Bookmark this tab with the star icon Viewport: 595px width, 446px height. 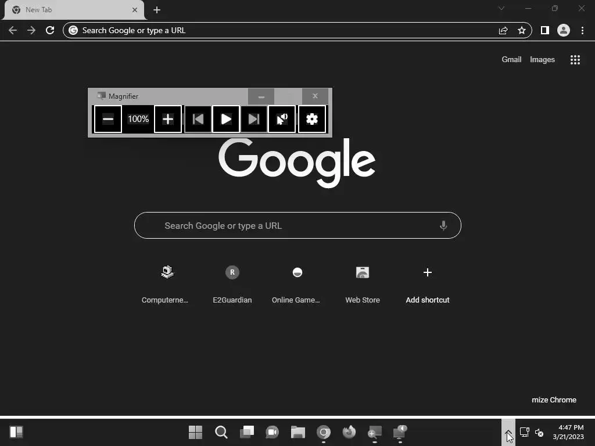coord(522,30)
